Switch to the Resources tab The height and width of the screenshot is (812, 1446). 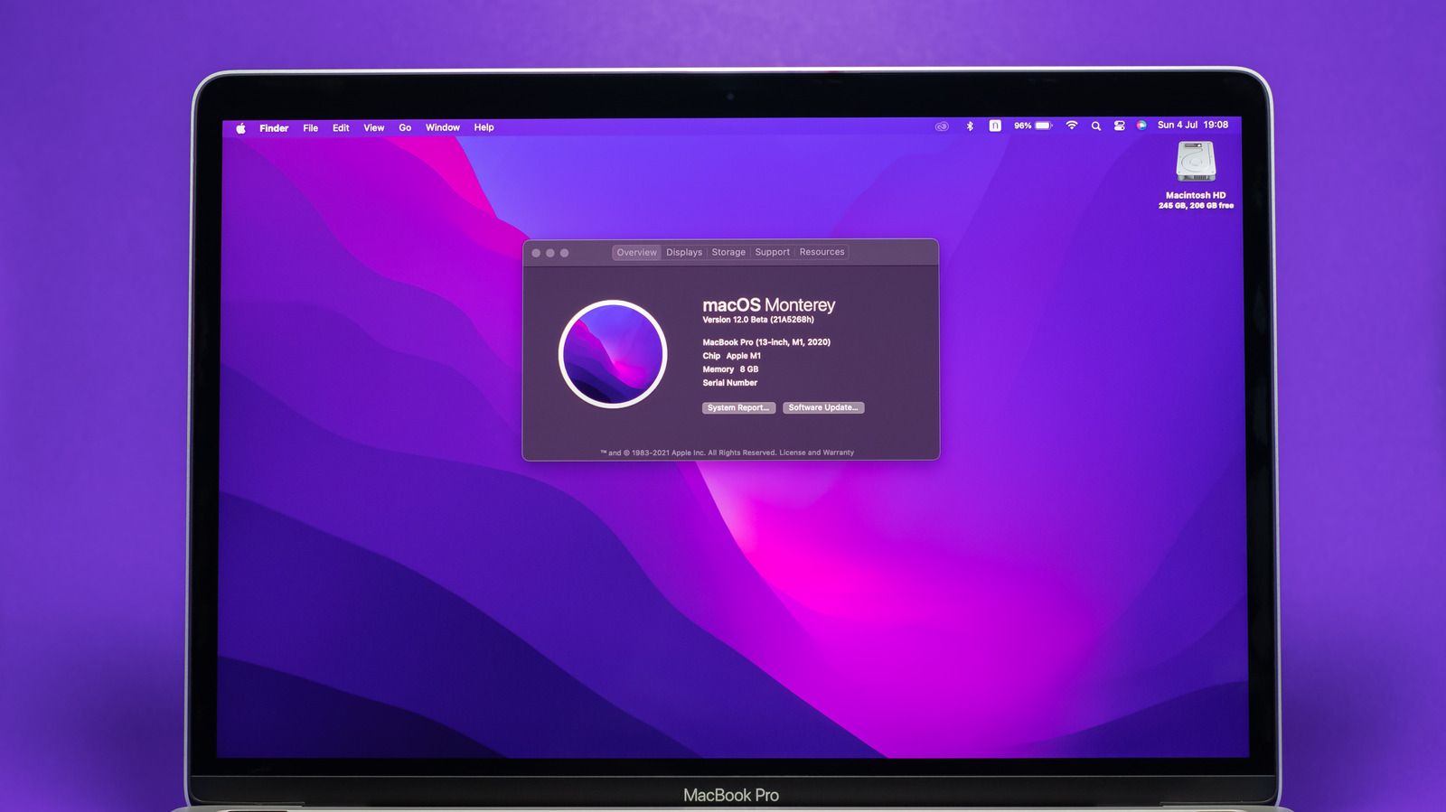(x=822, y=252)
